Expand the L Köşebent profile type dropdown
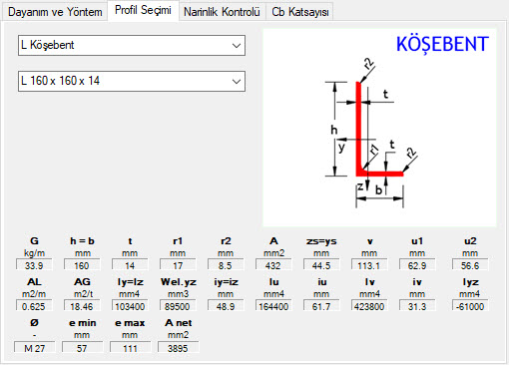Viewport: 509px width, 365px height. pyautogui.click(x=132, y=45)
